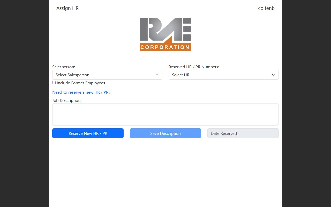The height and width of the screenshot is (207, 331).
Task: Enable Include Former Employees checkbox
Action: 54,83
